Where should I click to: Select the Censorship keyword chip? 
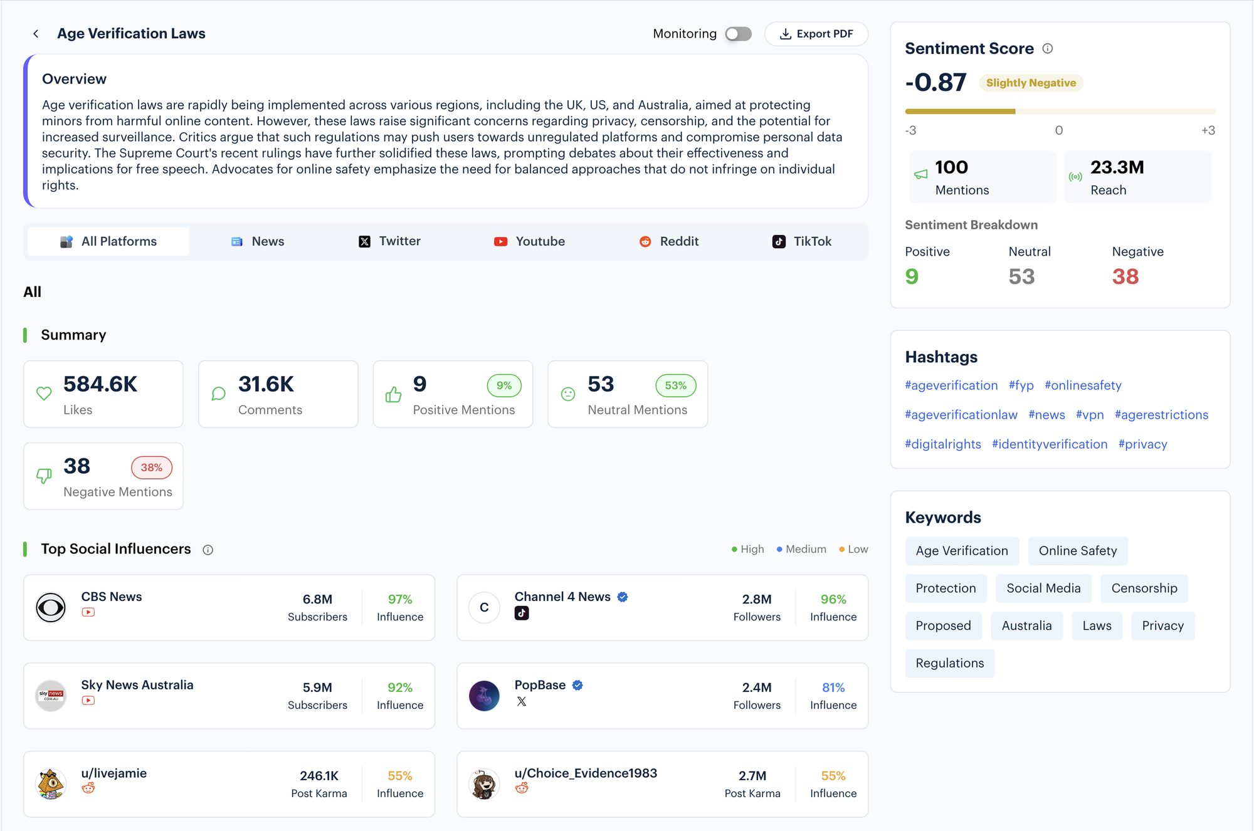tap(1144, 588)
